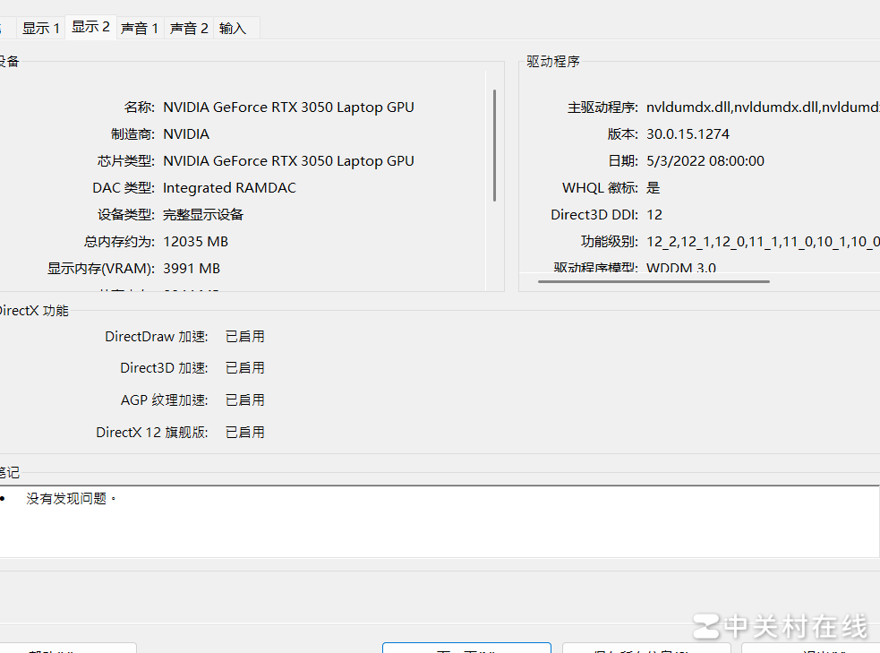Click the driver panel horizontal scrollbar
The image size is (880, 653).
(x=654, y=281)
